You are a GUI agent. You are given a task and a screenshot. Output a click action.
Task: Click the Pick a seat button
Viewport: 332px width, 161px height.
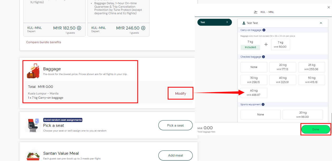click(175, 125)
